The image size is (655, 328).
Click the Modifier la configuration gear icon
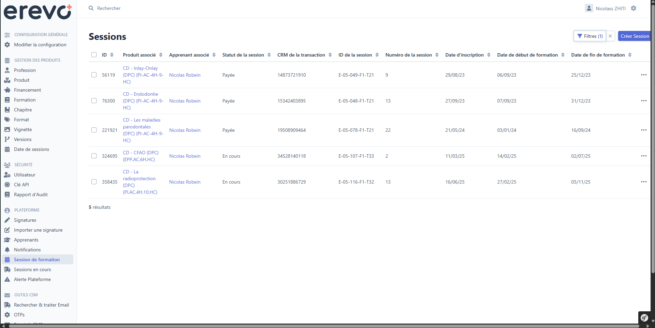pyautogui.click(x=7, y=45)
